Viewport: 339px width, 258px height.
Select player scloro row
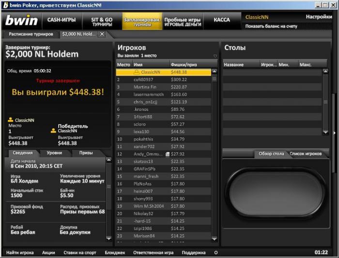[x=164, y=124]
